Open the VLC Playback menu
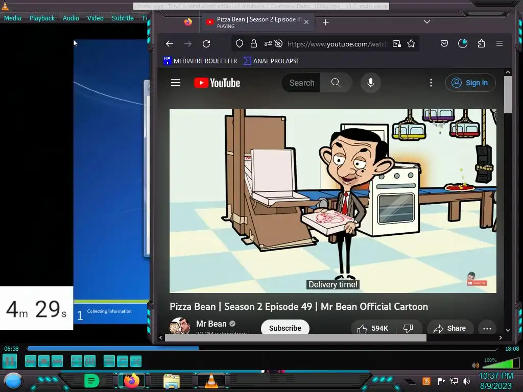The height and width of the screenshot is (392, 523). [42, 18]
